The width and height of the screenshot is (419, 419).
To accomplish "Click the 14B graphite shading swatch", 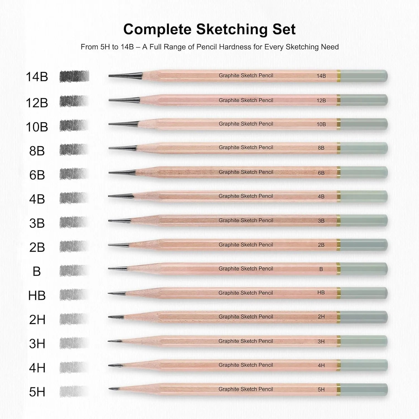I will (74, 76).
